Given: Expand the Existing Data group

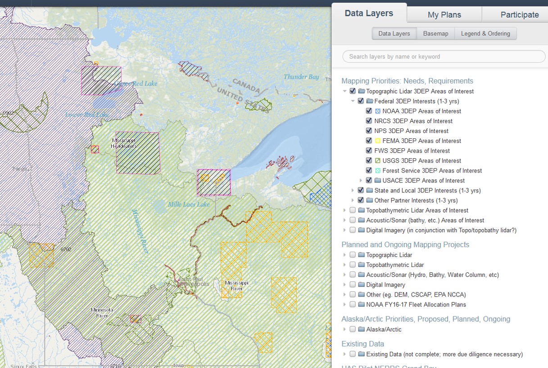Looking at the screenshot, I should point(345,354).
